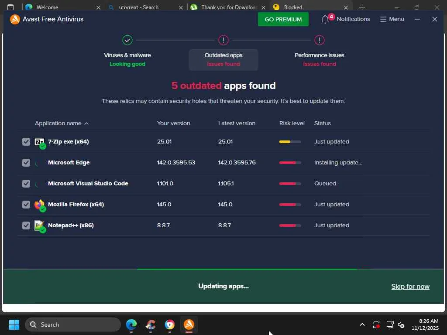Click the tab actions icon in browser
447x335 pixels.
click(x=10, y=7)
